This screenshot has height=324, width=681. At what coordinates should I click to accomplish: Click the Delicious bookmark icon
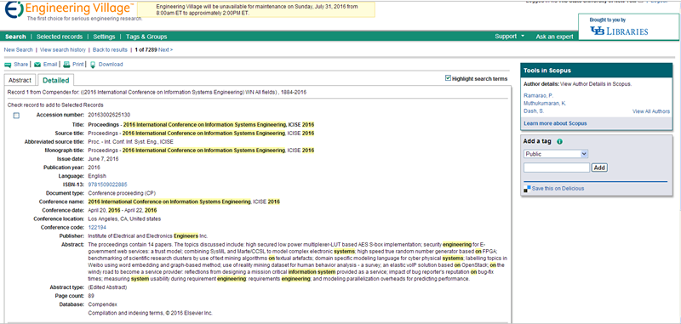coord(527,189)
